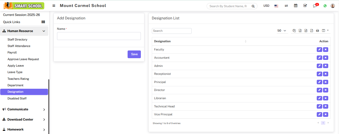Viewport: 339px width, 134px height.
Task: Print the designation list
Action: point(317,31)
